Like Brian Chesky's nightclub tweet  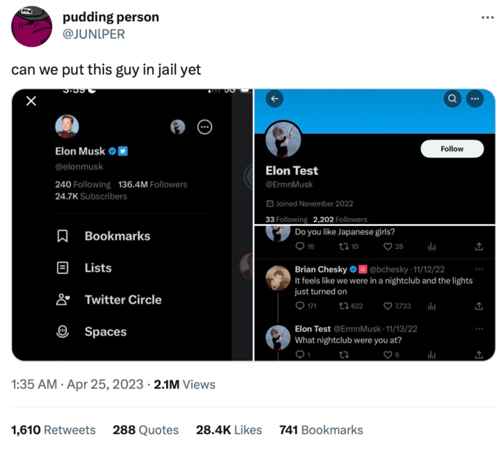[x=388, y=306]
